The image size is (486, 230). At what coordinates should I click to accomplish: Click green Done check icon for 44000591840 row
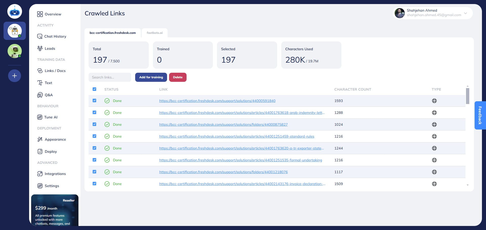[107, 101]
